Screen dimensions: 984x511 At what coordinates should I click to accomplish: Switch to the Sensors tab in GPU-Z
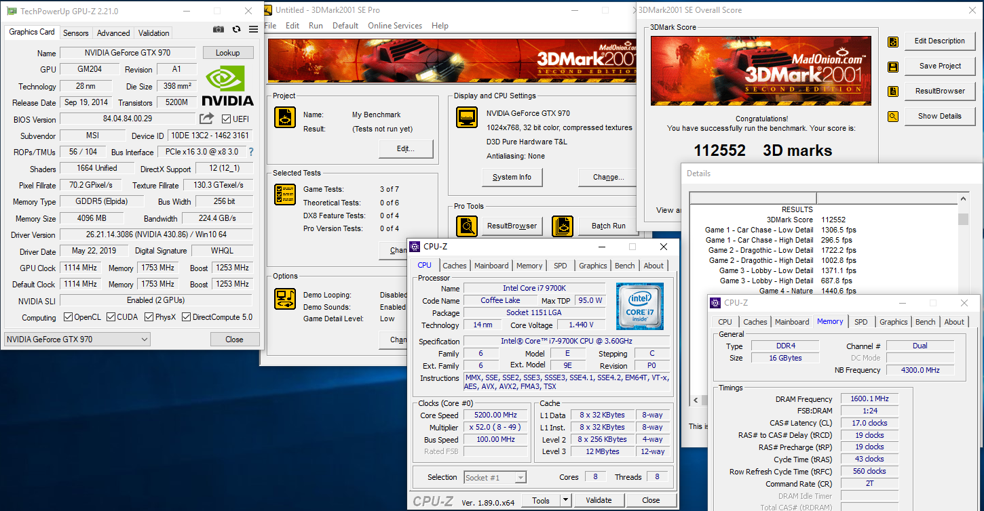pyautogui.click(x=75, y=33)
